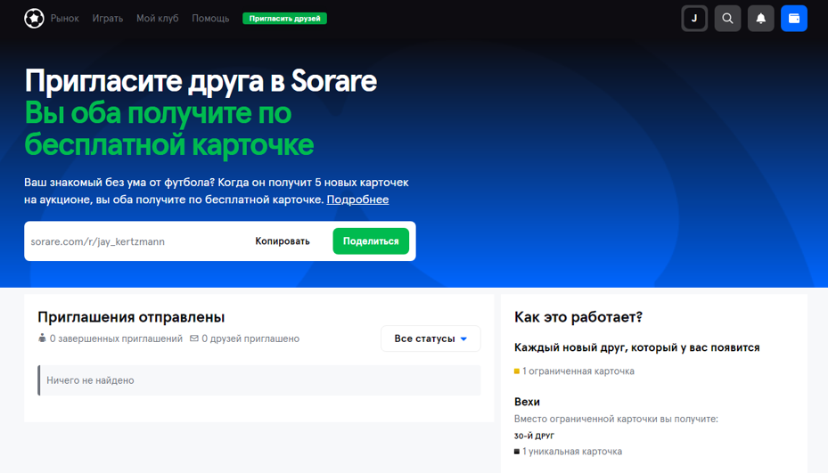Click the yellow square by 1 ограниченная карточка

pos(517,371)
